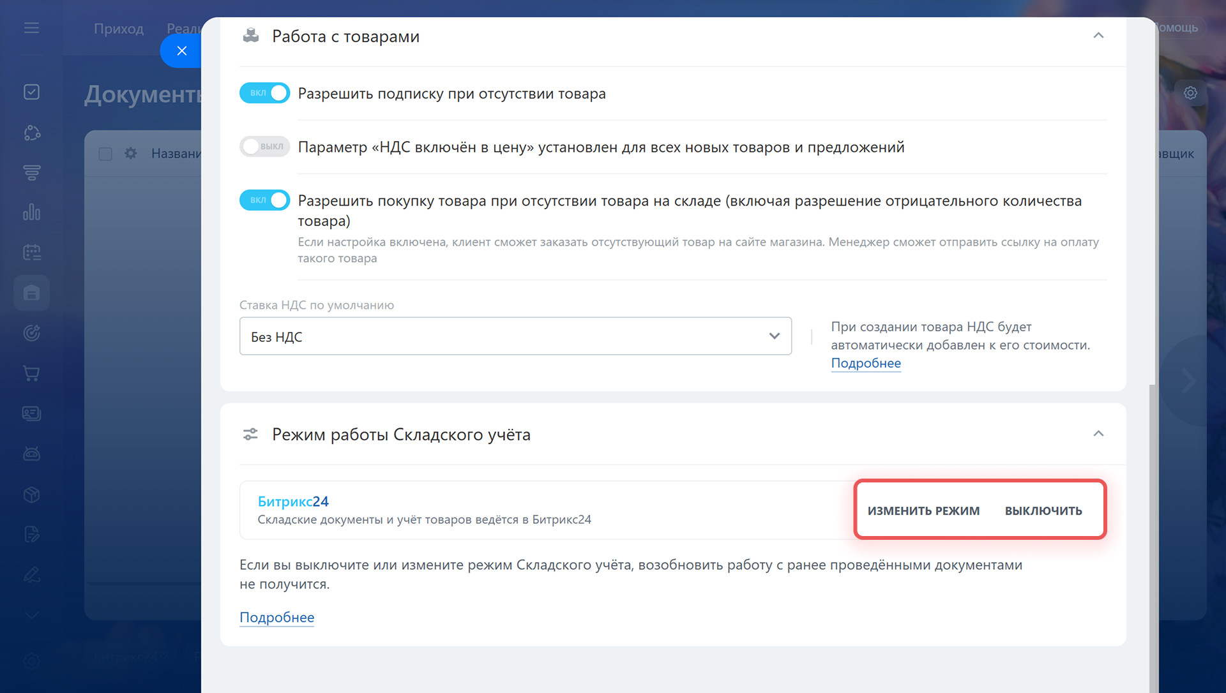This screenshot has height=693, width=1226.
Task: Open the tasks checkmark icon in sidebar
Action: (x=31, y=93)
